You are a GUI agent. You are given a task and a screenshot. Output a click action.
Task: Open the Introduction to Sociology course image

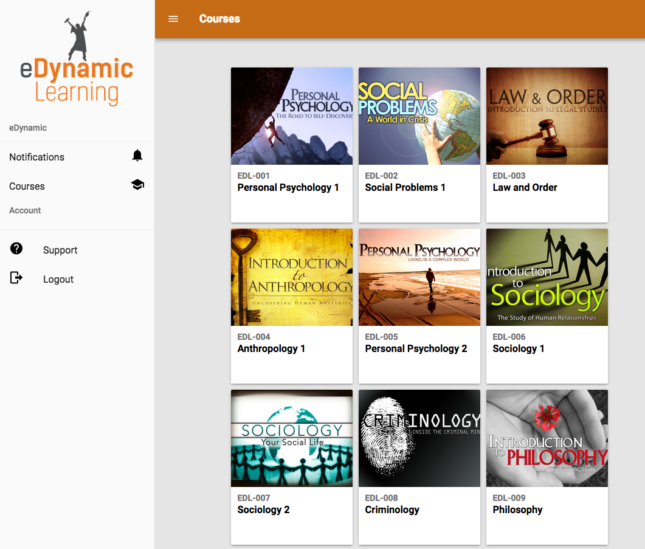pos(547,277)
